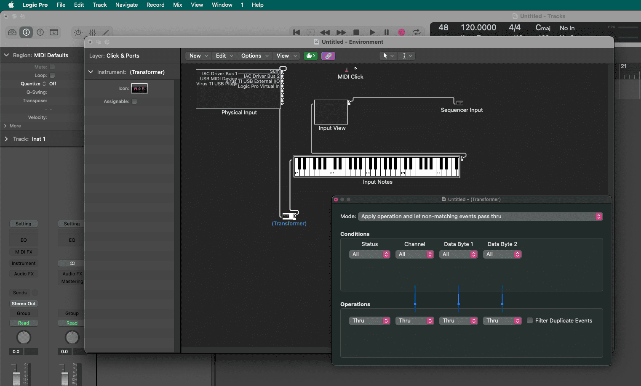
Task: Open the Editors pencil icon
Action: [x=106, y=32]
